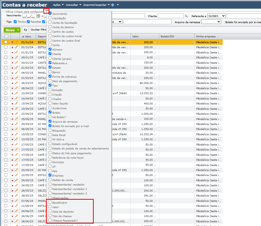Click the Valor column header

pyautogui.click(x=145, y=36)
